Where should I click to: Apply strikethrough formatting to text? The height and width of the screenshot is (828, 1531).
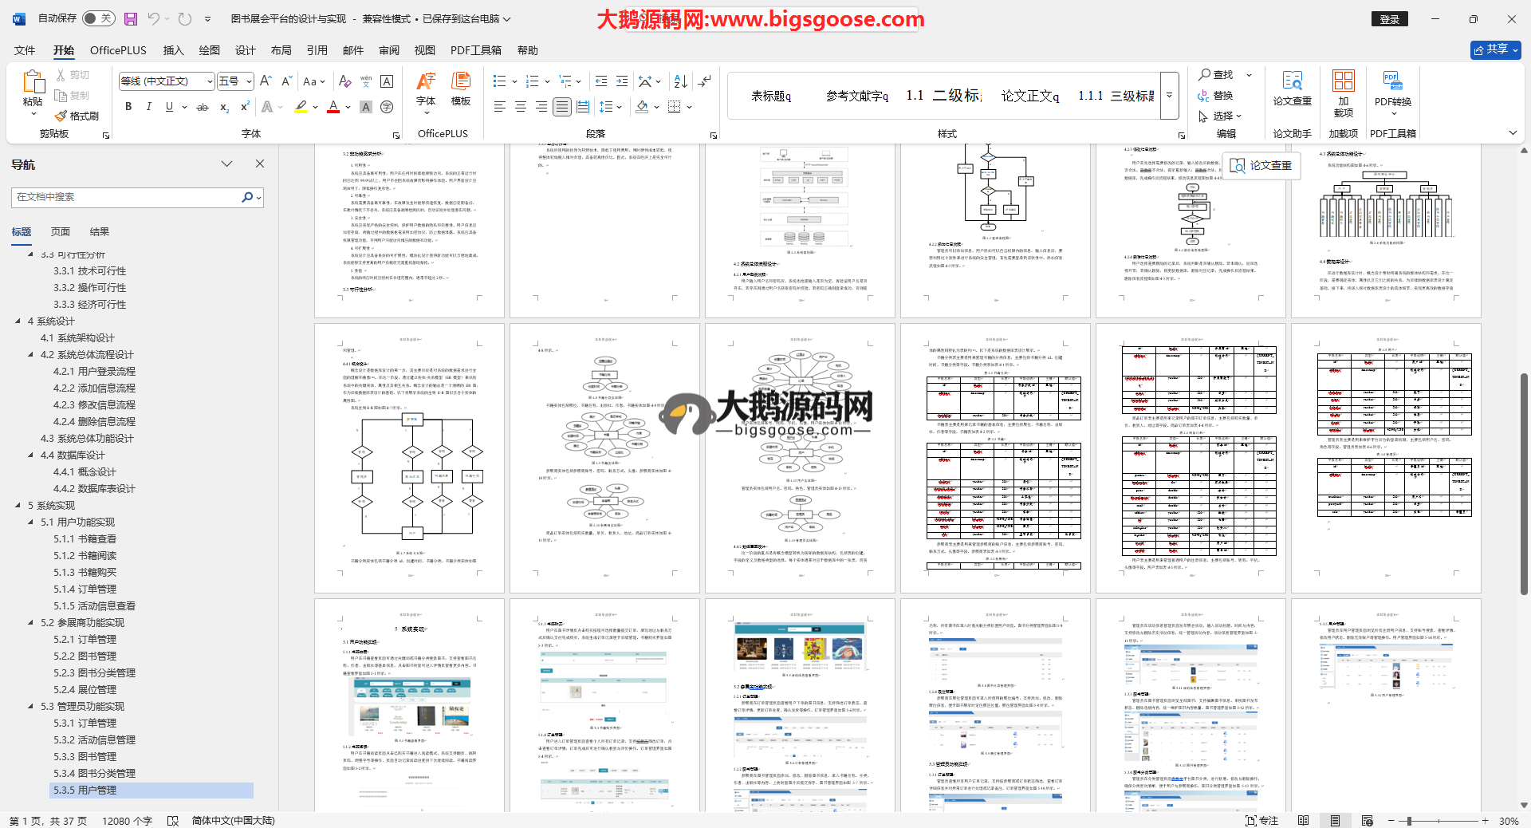coord(203,107)
